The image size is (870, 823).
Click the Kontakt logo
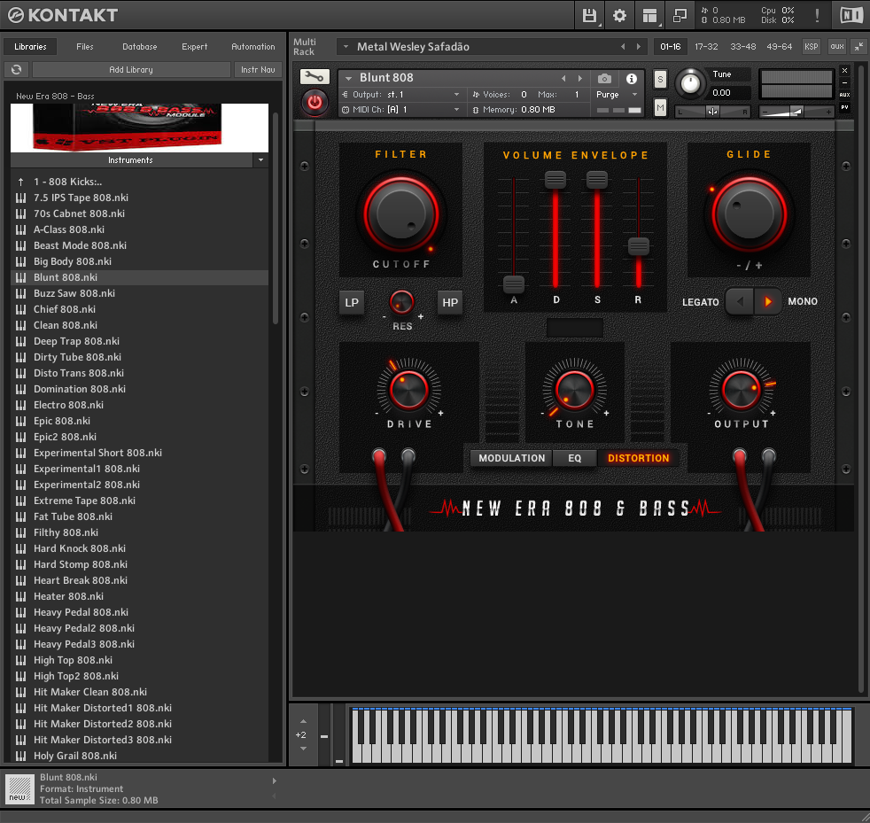(63, 15)
